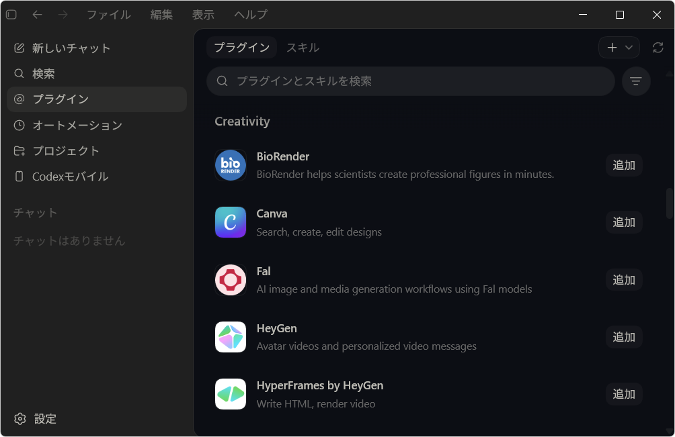Click the Fal logo thumbnail
This screenshot has height=437, width=675.
231,280
